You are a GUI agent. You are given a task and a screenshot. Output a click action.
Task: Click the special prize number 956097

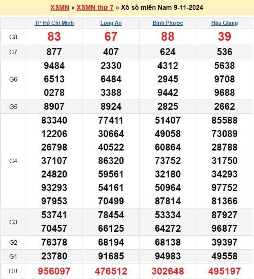[54, 271]
